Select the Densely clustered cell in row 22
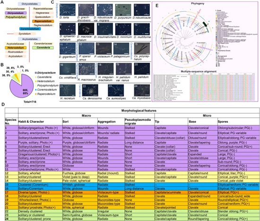 point(40,212)
